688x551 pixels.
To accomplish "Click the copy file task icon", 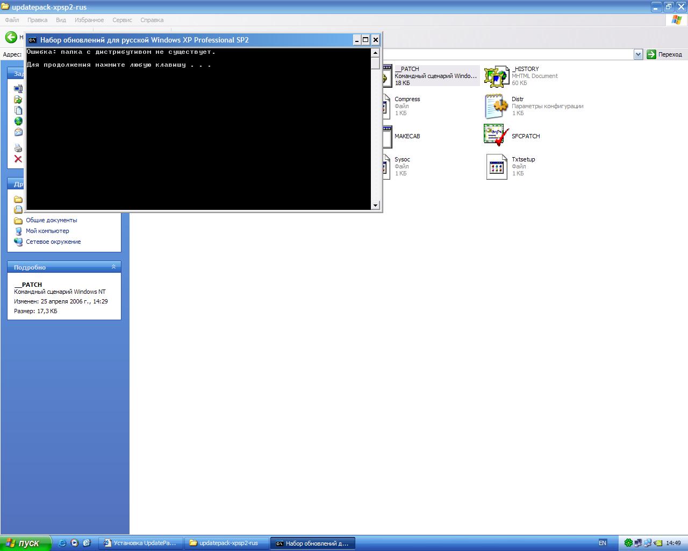I will [x=18, y=110].
